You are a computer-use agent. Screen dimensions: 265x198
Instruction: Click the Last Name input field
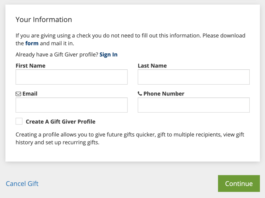pos(193,77)
